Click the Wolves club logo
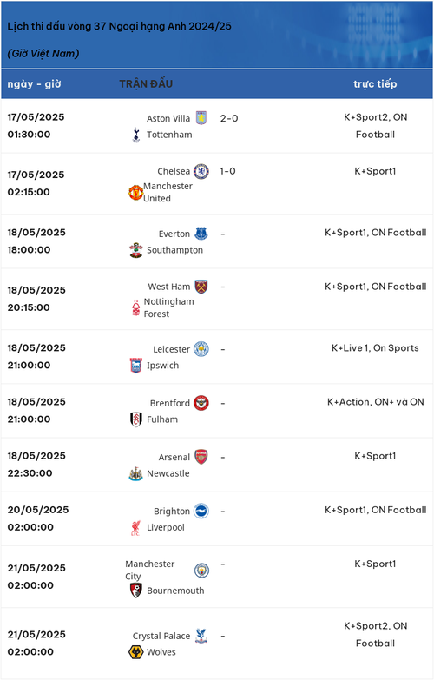Viewport: 434px width, 680px height. point(136,652)
